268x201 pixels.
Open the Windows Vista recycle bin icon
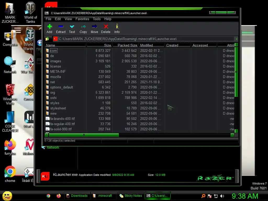[x=10, y=94]
